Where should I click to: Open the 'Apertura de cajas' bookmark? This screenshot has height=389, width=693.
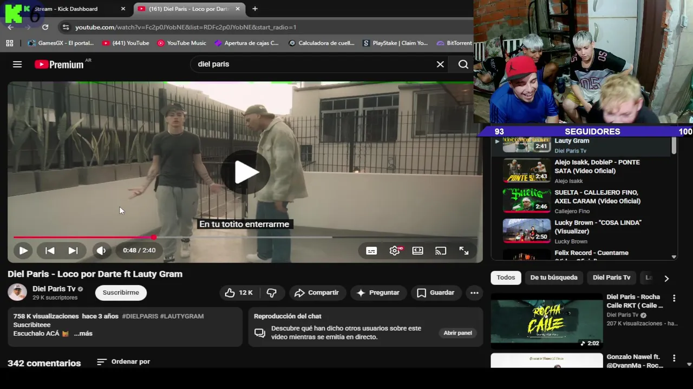(x=246, y=43)
